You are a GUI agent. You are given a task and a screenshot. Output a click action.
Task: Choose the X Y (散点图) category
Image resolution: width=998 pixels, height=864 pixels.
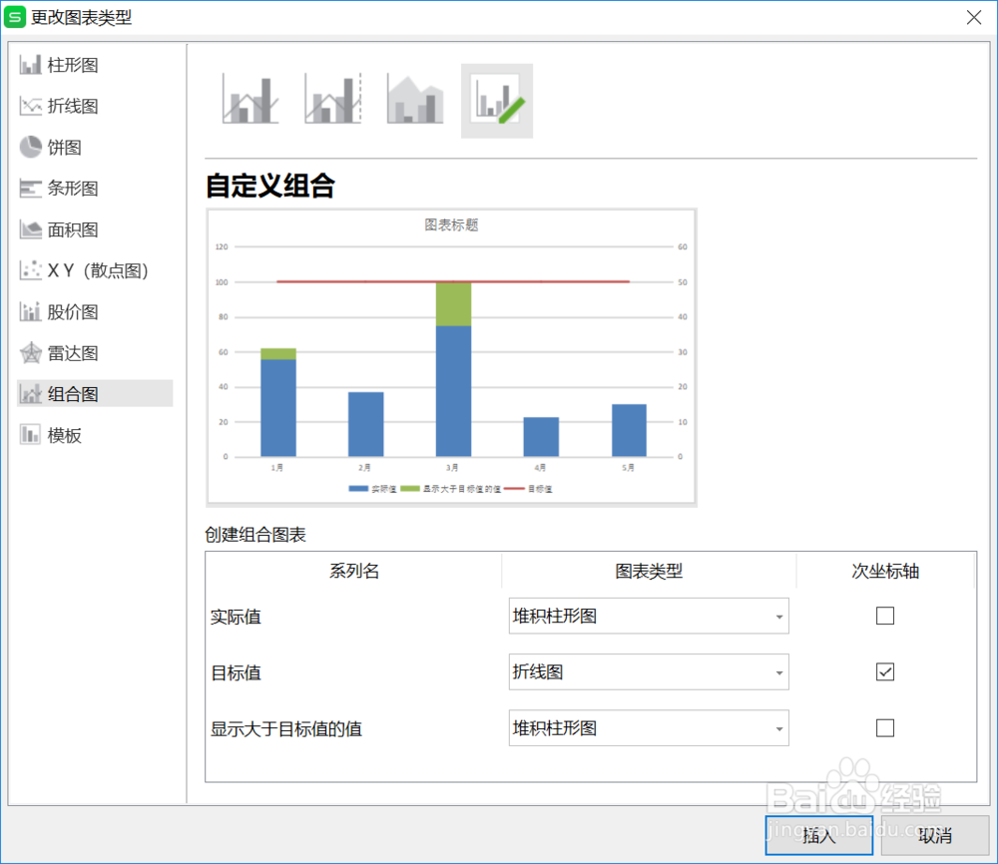pos(98,270)
